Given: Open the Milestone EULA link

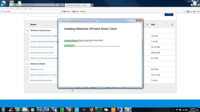Looking at the screenshot, I should coord(37,69).
